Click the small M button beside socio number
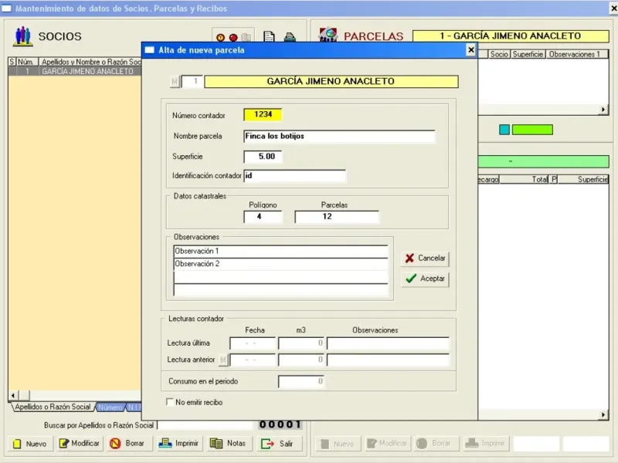The width and height of the screenshot is (618, 463). pyautogui.click(x=175, y=82)
